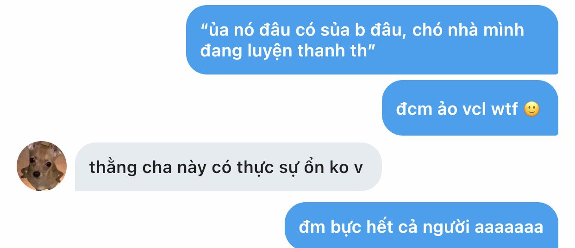
Task: Click the smiley emoji after 'wtf'
Action: [x=532, y=109]
